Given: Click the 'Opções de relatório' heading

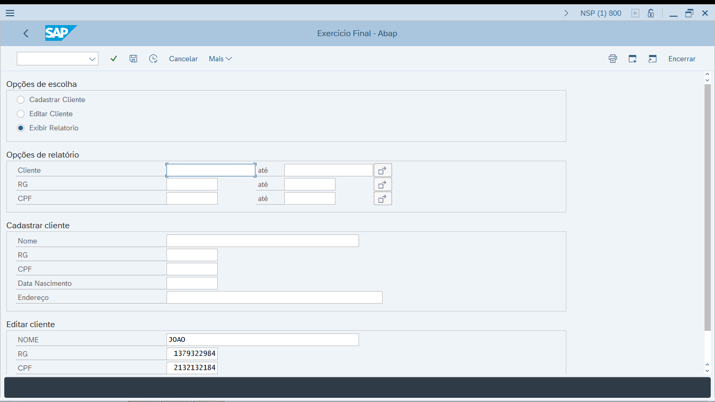Looking at the screenshot, I should [x=43, y=154].
